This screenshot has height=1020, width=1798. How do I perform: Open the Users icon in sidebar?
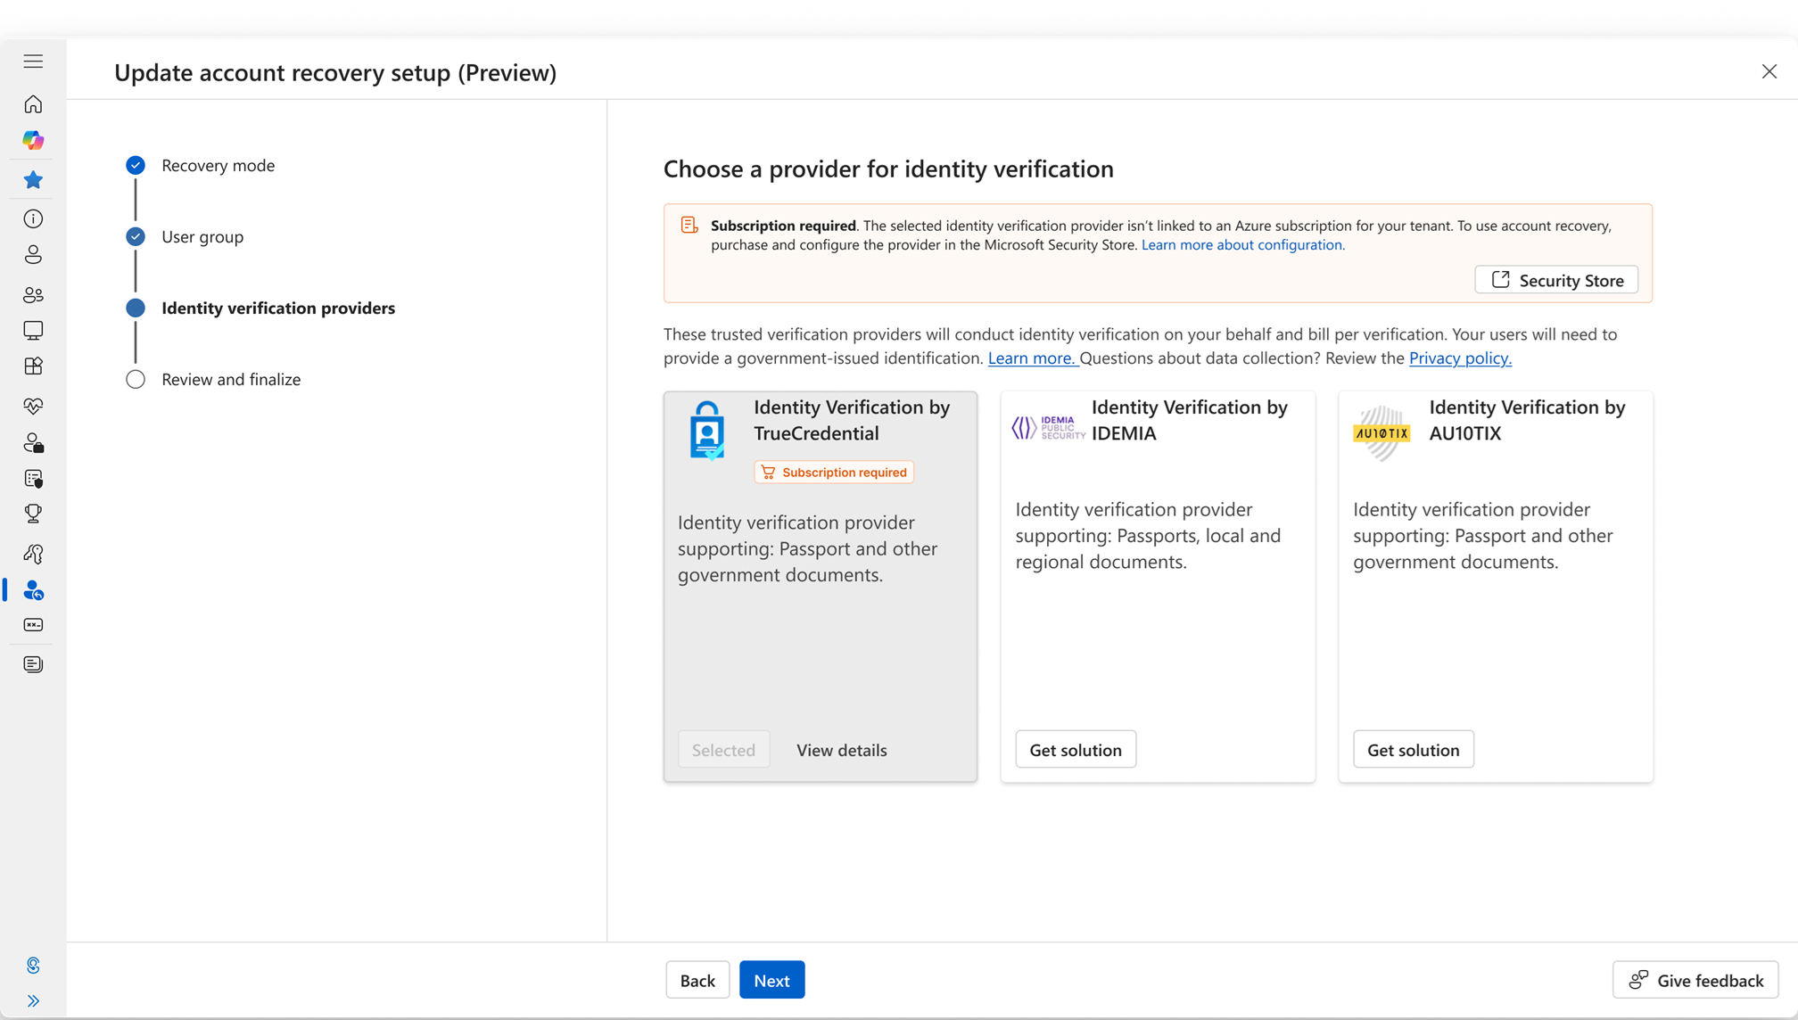[x=33, y=255]
